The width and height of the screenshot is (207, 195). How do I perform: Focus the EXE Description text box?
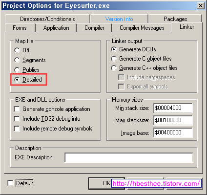pos(129,157)
